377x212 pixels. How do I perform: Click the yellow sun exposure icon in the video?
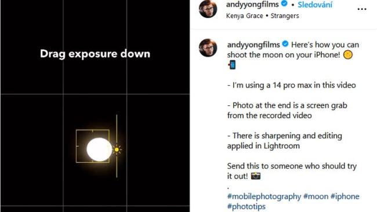[117, 149]
